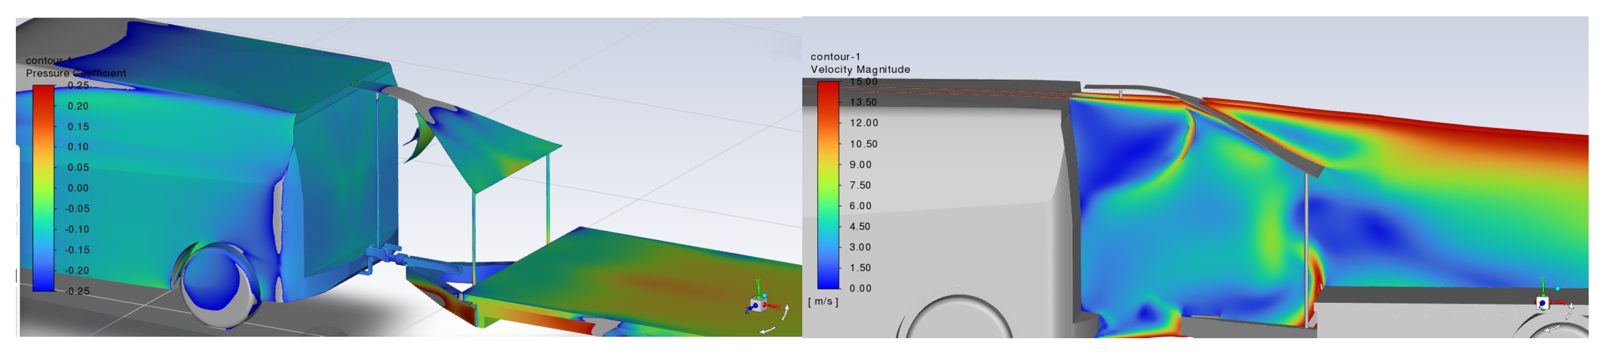Image resolution: width=1605 pixels, height=354 pixels.
Task: Click the red X axis arrow on the pressure view triad
Action: [x=774, y=307]
